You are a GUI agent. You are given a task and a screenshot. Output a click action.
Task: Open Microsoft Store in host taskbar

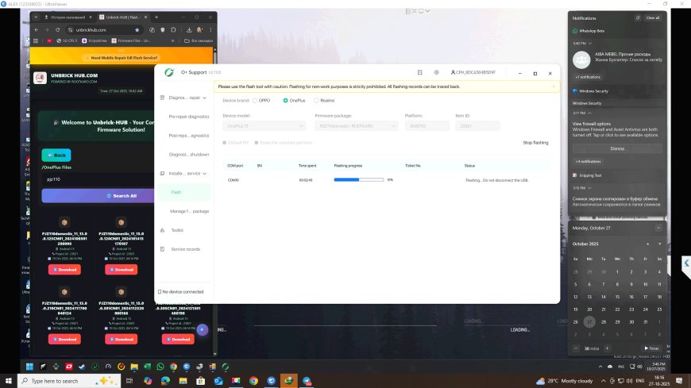coord(200,381)
